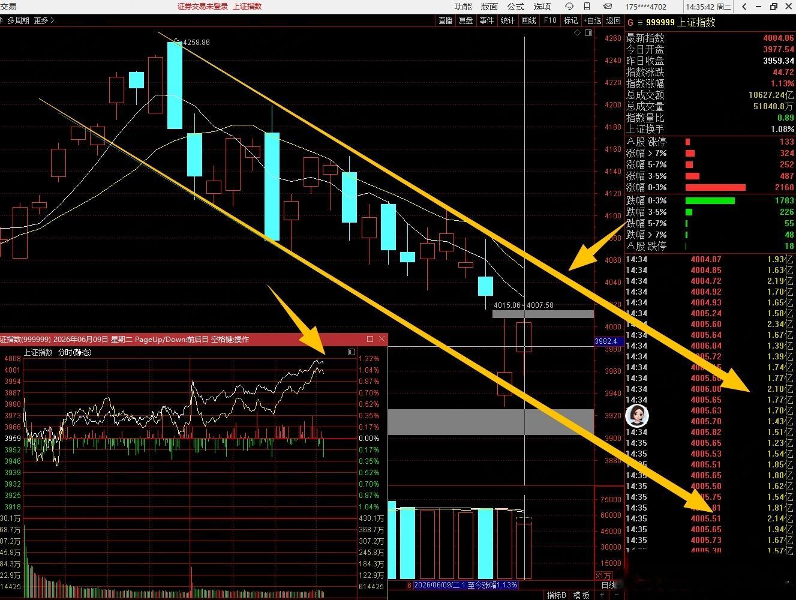This screenshot has height=600, width=796.
Task: Click the diamond icon above the K-line chart
Action: (x=578, y=33)
